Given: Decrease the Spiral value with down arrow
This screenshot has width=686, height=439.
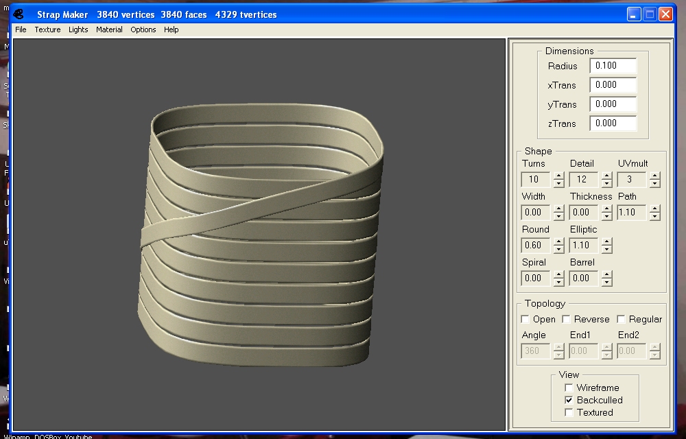Looking at the screenshot, I should pos(558,282).
